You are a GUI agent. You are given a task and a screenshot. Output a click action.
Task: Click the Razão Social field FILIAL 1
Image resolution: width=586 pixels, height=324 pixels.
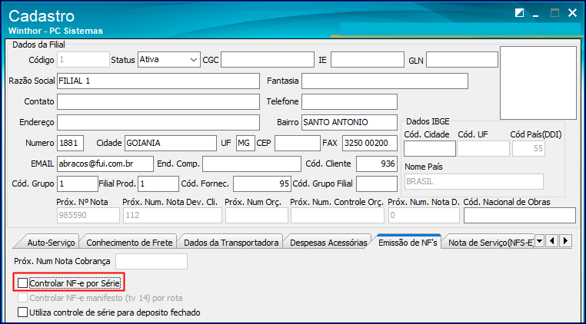point(158,81)
